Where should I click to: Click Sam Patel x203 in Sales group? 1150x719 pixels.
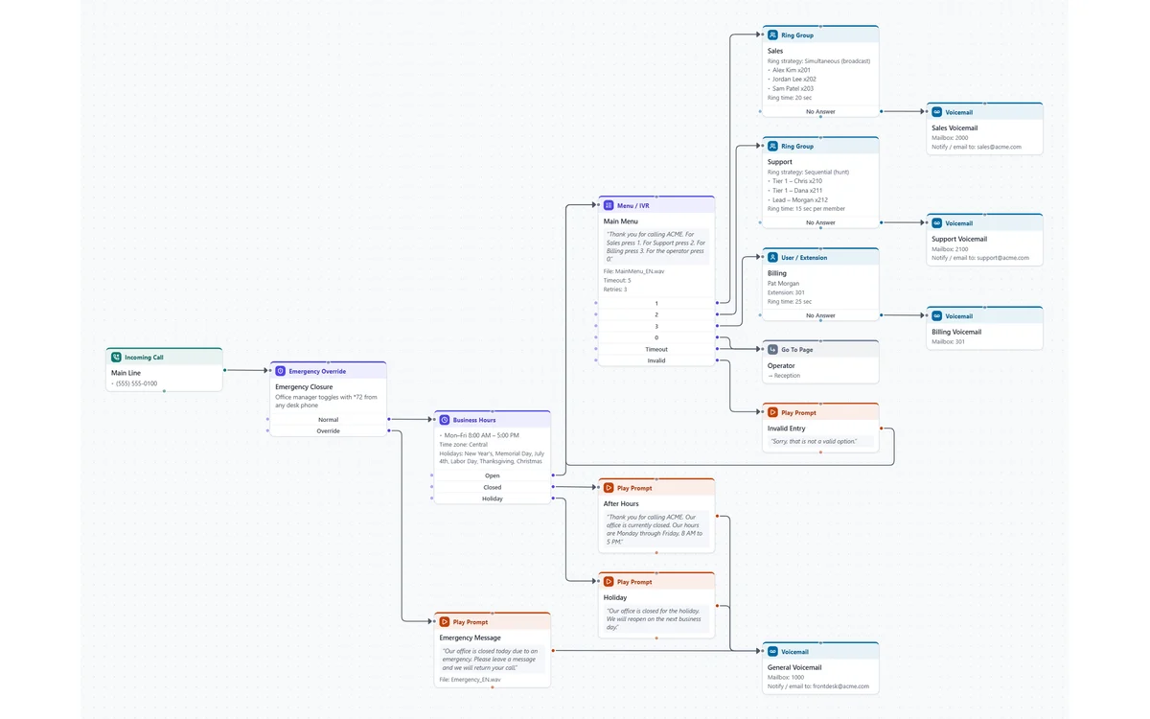coord(793,88)
